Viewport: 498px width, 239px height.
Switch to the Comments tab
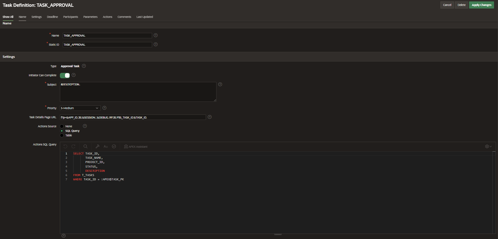(124, 17)
